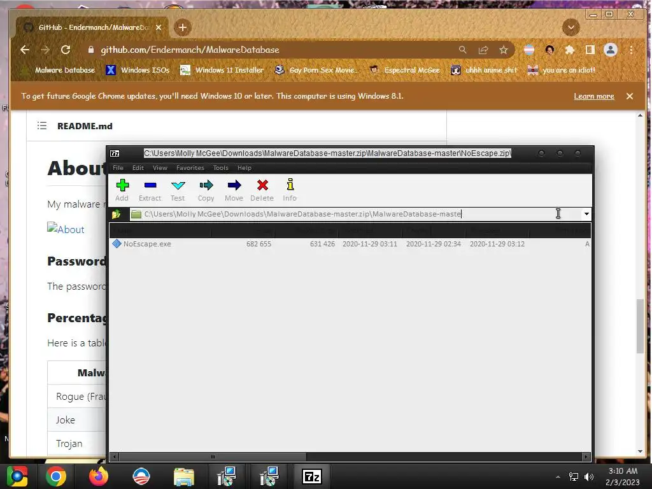652x489 pixels.
Task: Share this page from the address bar
Action: coord(483,50)
